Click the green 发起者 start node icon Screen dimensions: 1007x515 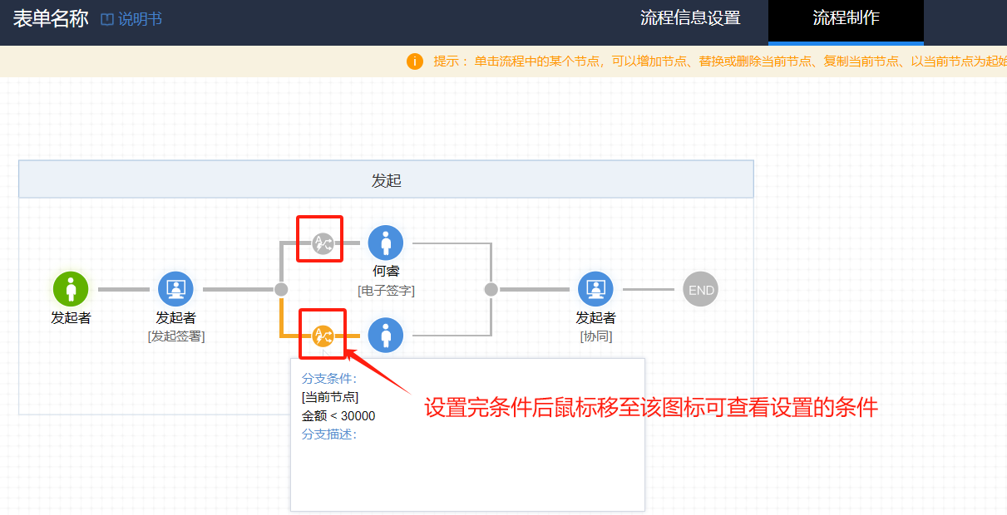(x=71, y=289)
